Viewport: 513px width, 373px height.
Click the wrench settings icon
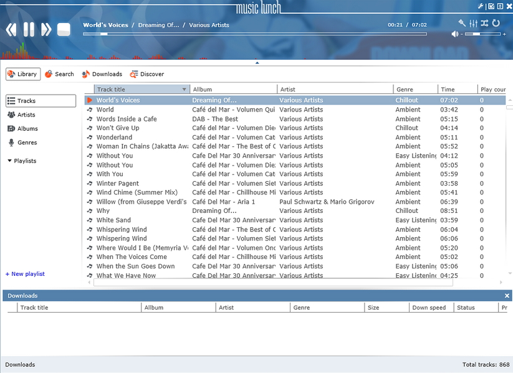(x=481, y=6)
